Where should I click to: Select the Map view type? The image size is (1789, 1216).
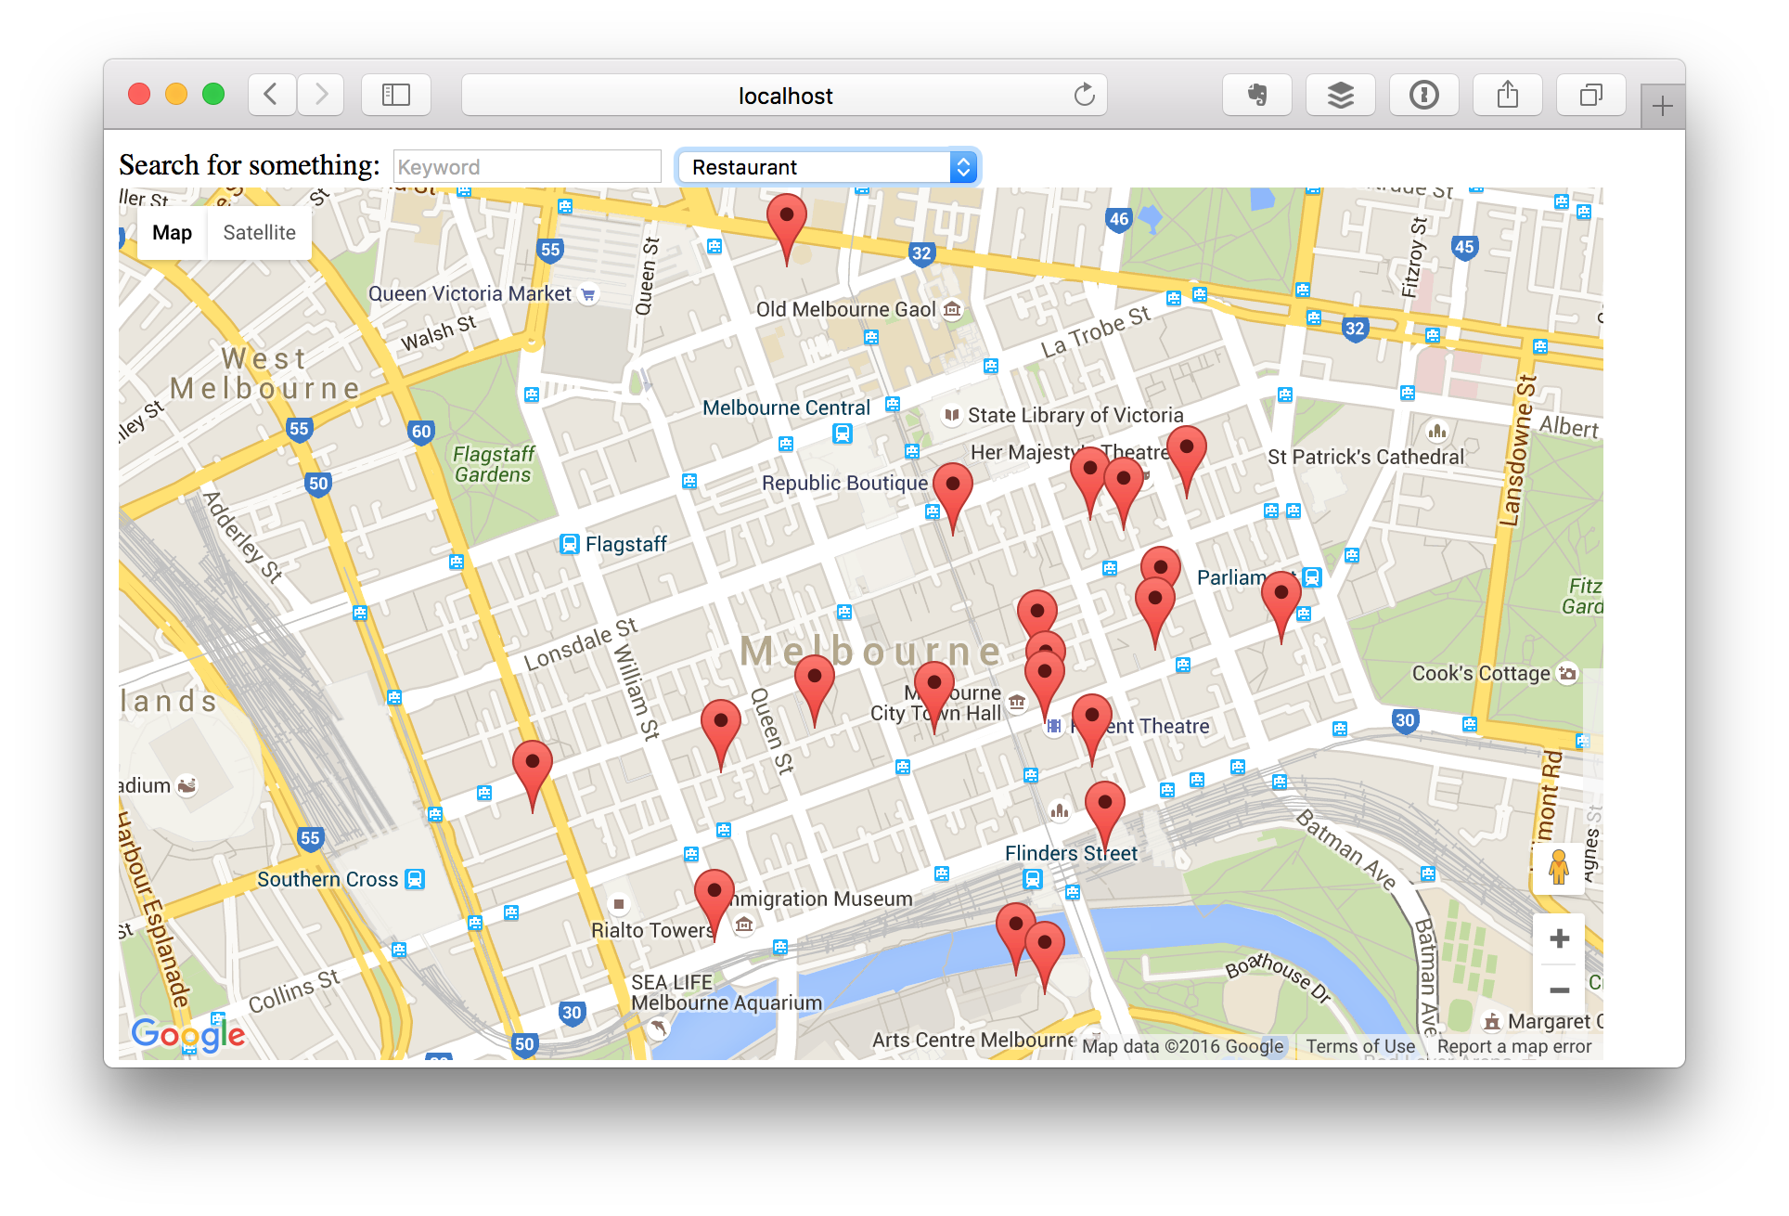(173, 233)
